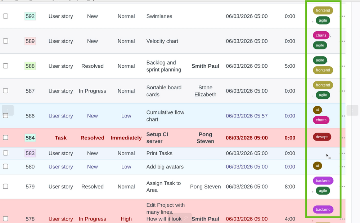Click assignee Smith Paul on issue 588
360x223 pixels.
pos(206,66)
